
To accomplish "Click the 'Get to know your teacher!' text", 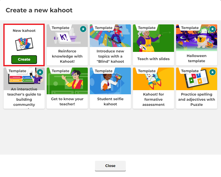I will [x=67, y=101].
